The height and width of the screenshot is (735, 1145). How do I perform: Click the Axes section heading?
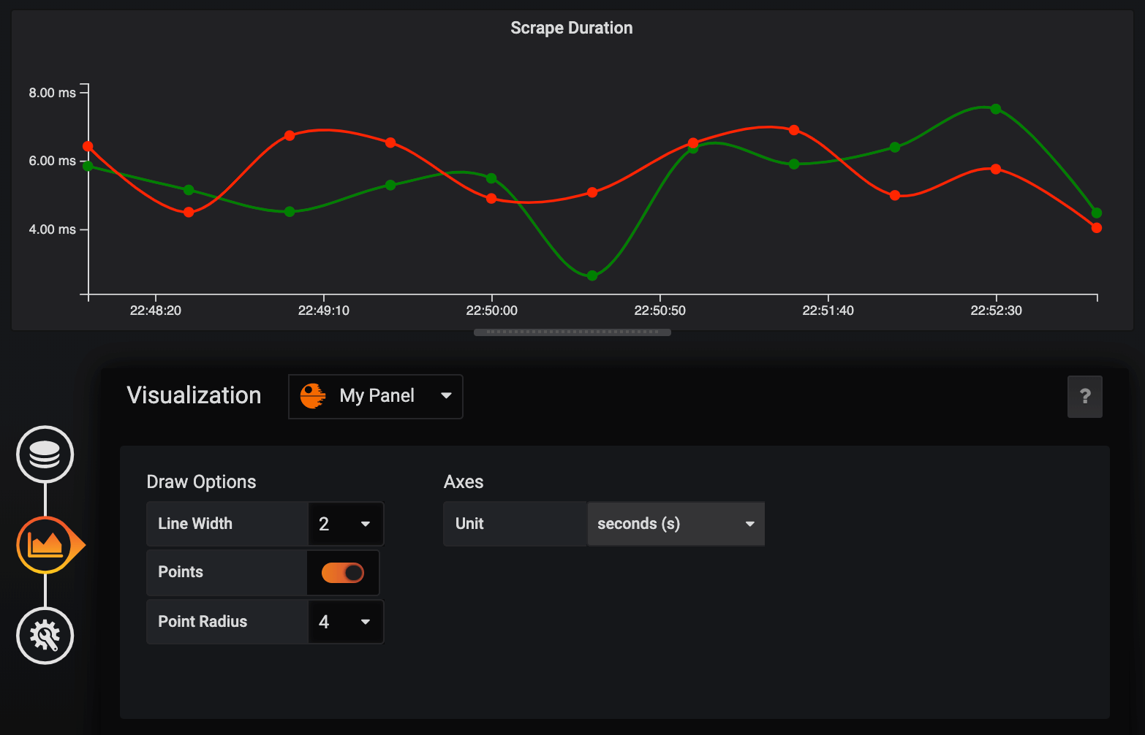coord(464,482)
